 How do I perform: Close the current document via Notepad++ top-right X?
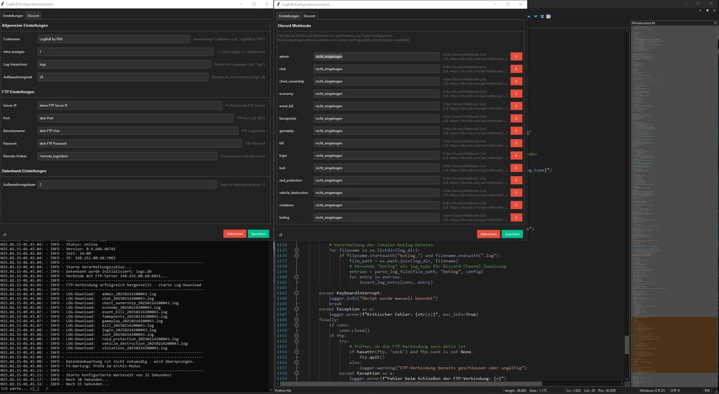[x=714, y=10]
